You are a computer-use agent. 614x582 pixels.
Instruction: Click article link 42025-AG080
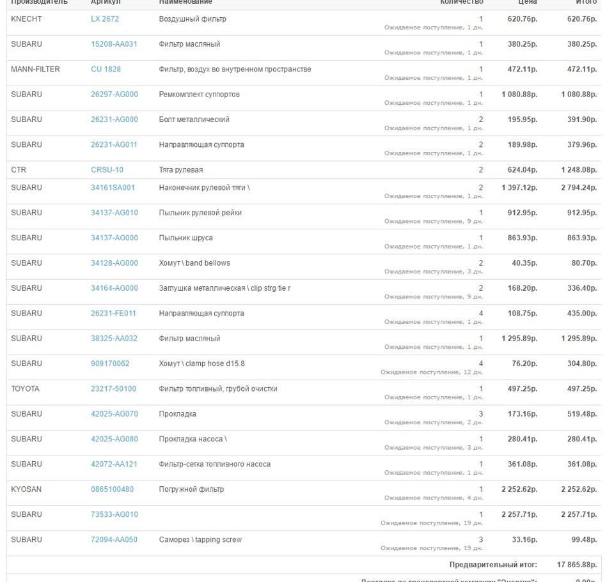(x=114, y=440)
